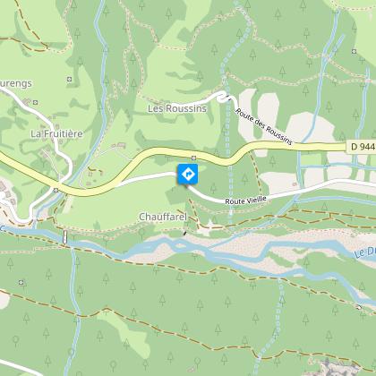This screenshot has height=376, width=376.
Task: Click the hairpin bend on Route des Roussins
Action: coord(222,98)
